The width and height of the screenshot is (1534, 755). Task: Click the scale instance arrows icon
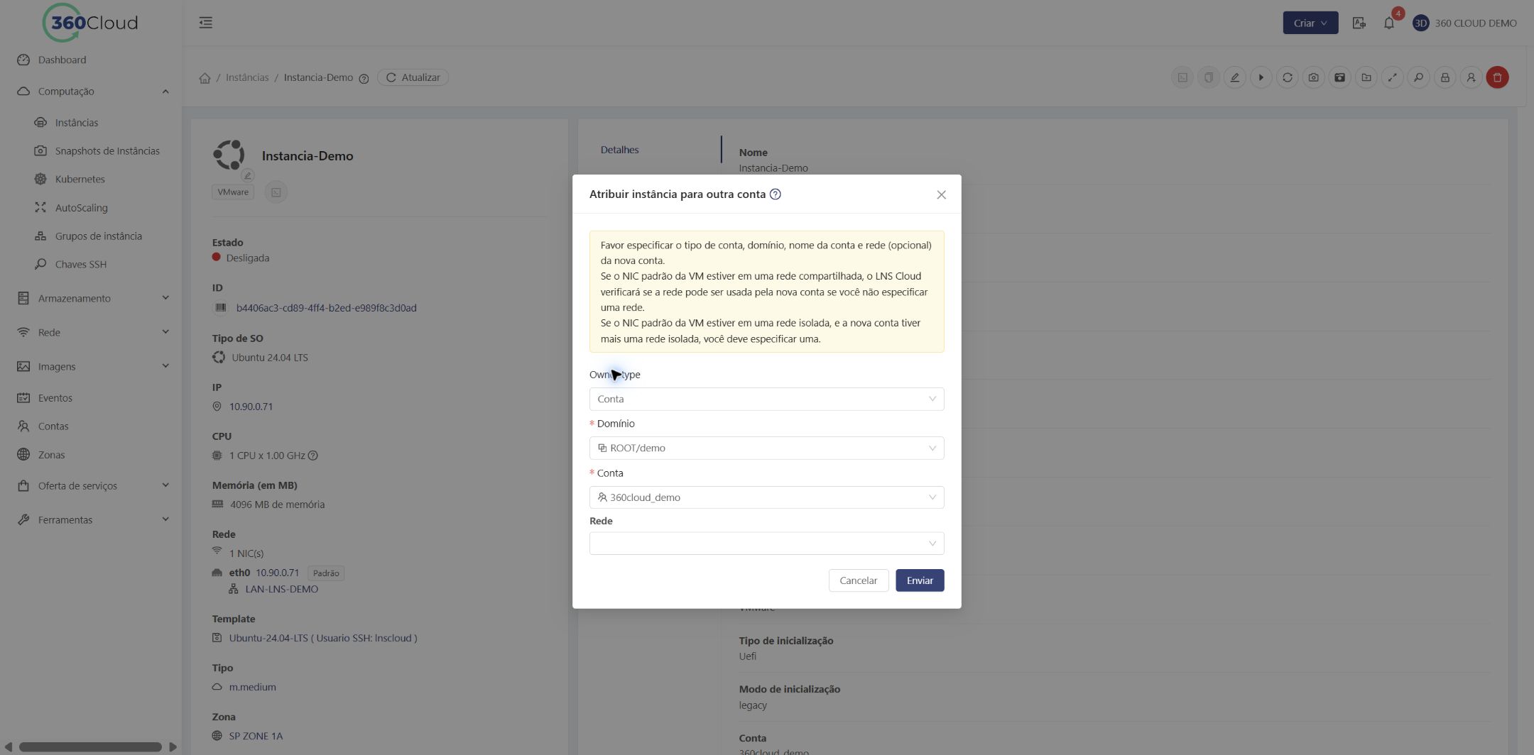click(x=1392, y=77)
